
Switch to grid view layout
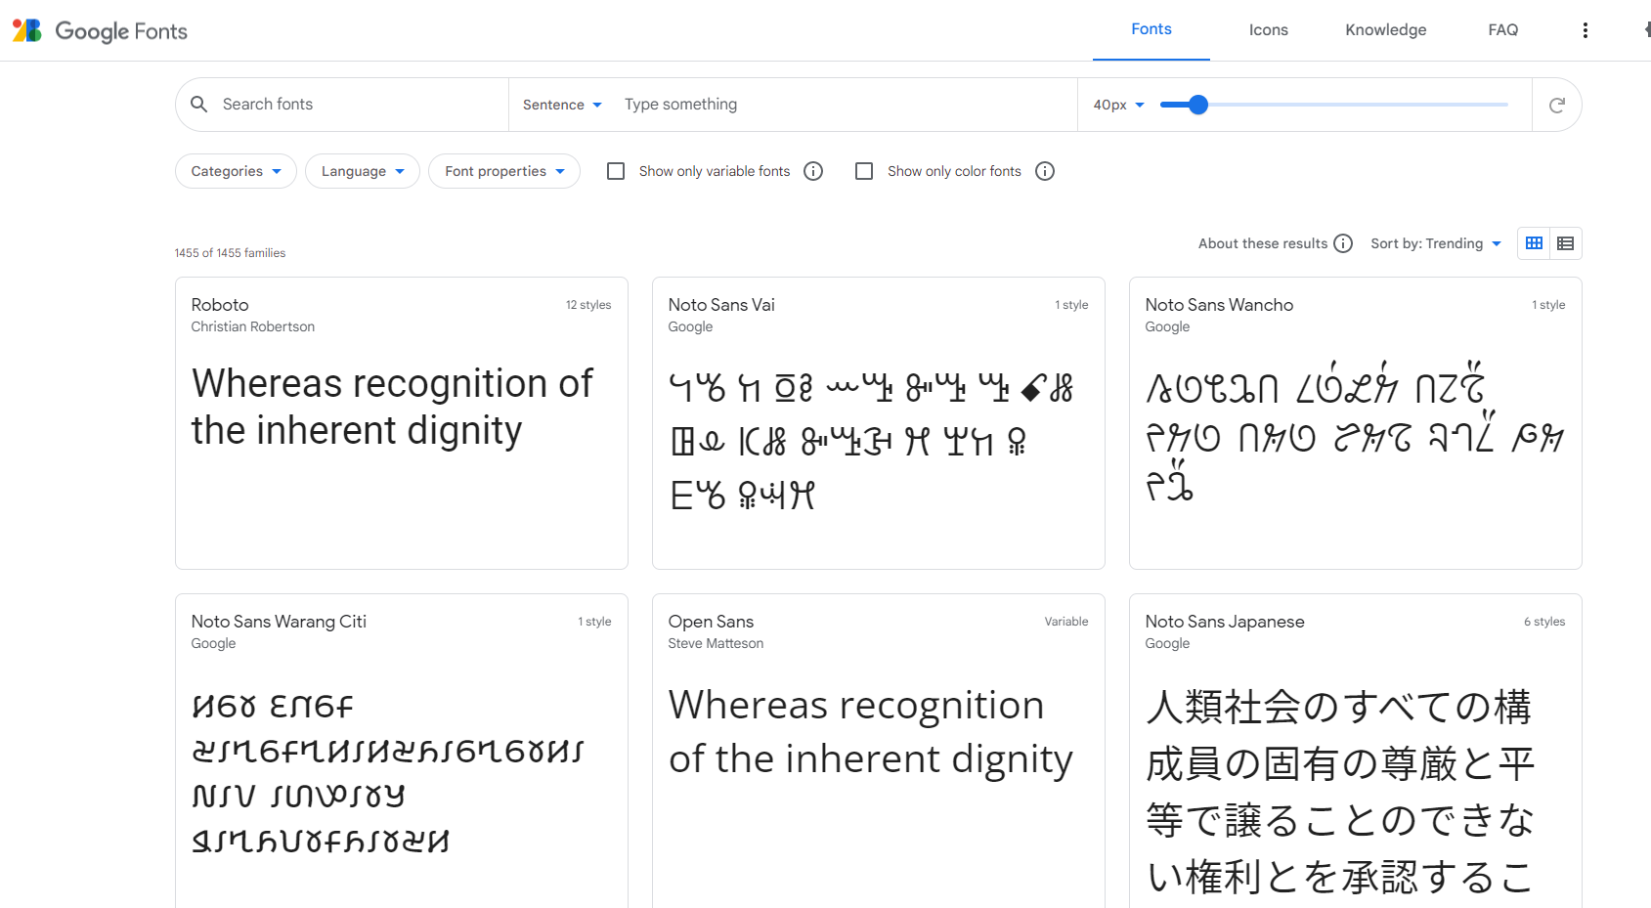(1534, 243)
